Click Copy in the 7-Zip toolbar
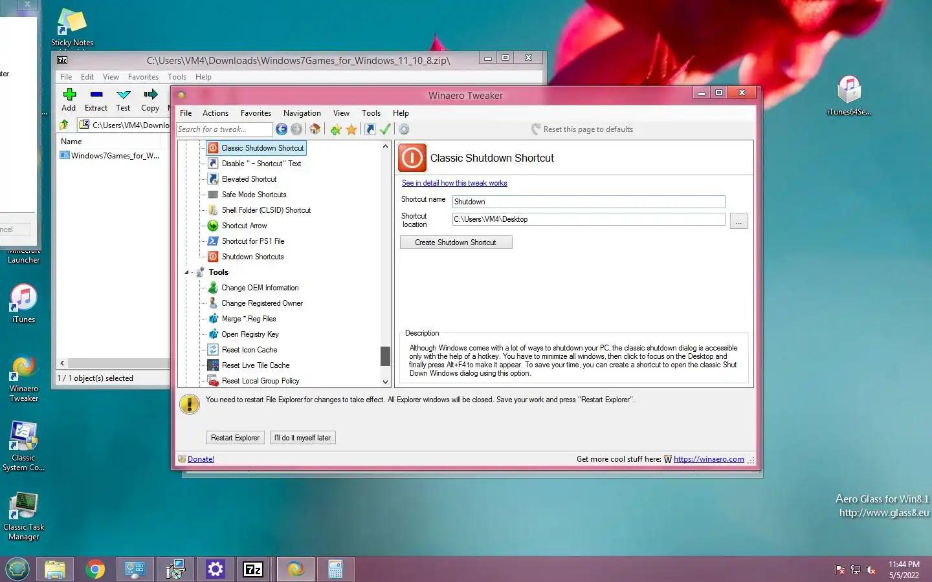The height and width of the screenshot is (582, 932). coord(150,100)
